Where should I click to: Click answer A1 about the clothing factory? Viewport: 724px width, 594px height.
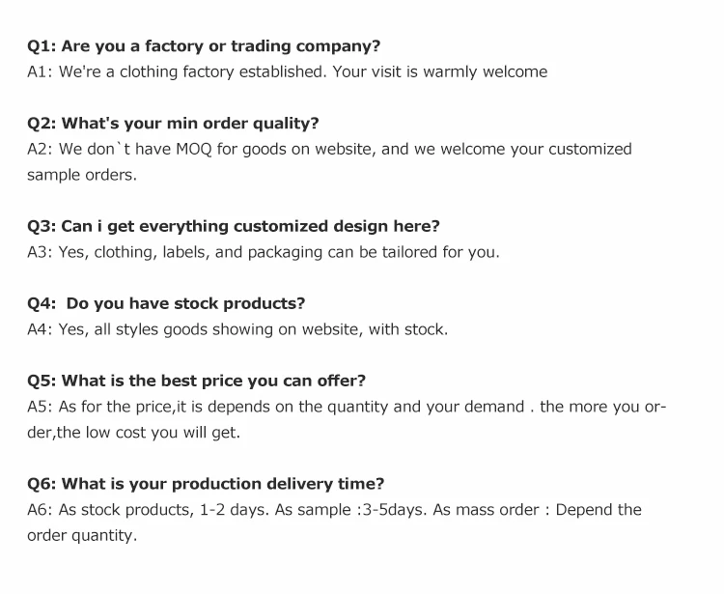click(287, 71)
